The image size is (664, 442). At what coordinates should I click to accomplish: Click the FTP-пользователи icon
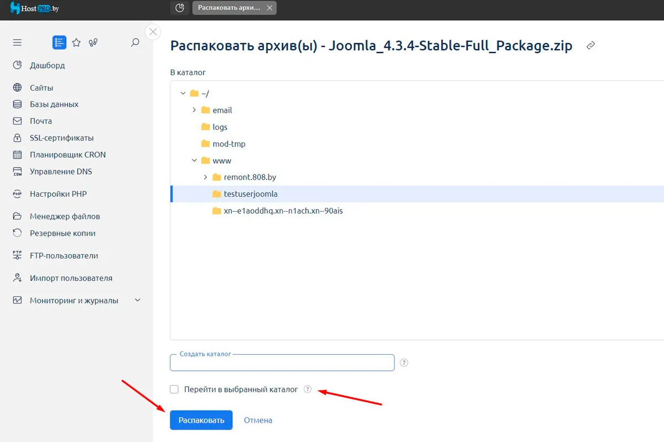click(x=18, y=256)
